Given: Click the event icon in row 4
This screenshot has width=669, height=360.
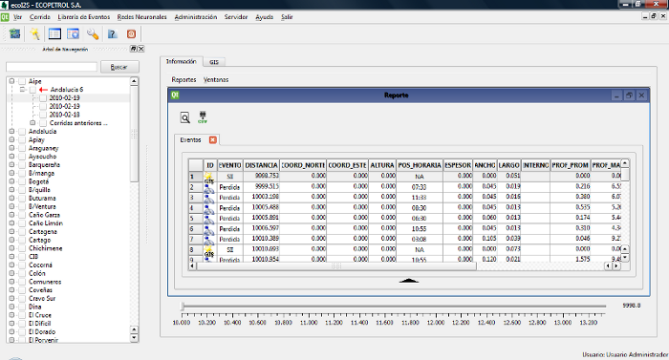Looking at the screenshot, I should pos(208,208).
